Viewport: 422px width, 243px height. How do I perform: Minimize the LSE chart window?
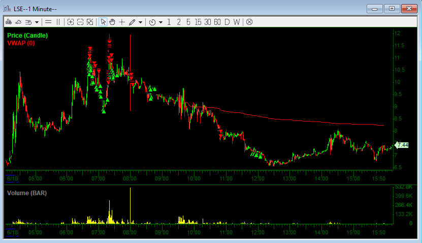click(375, 9)
